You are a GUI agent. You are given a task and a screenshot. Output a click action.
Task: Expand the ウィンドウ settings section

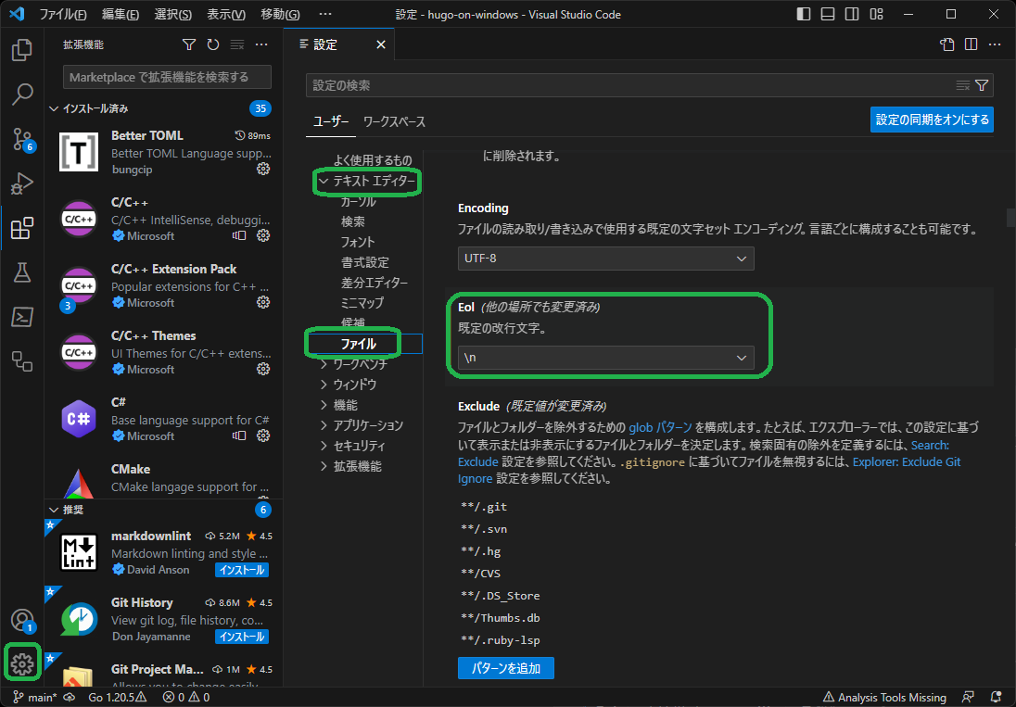[324, 385]
